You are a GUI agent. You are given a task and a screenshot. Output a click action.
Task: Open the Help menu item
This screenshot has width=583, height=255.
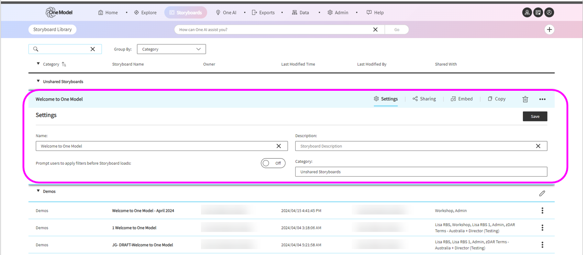375,13
